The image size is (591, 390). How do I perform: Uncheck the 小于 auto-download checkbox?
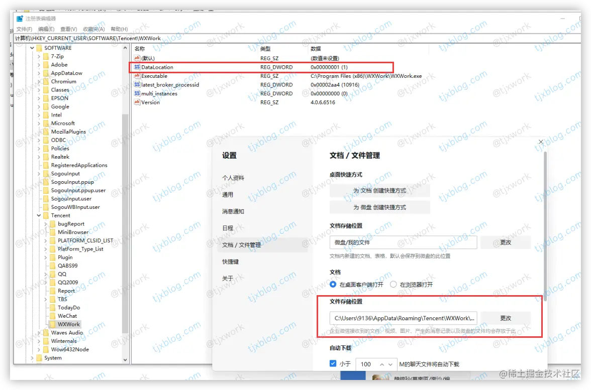pyautogui.click(x=333, y=364)
